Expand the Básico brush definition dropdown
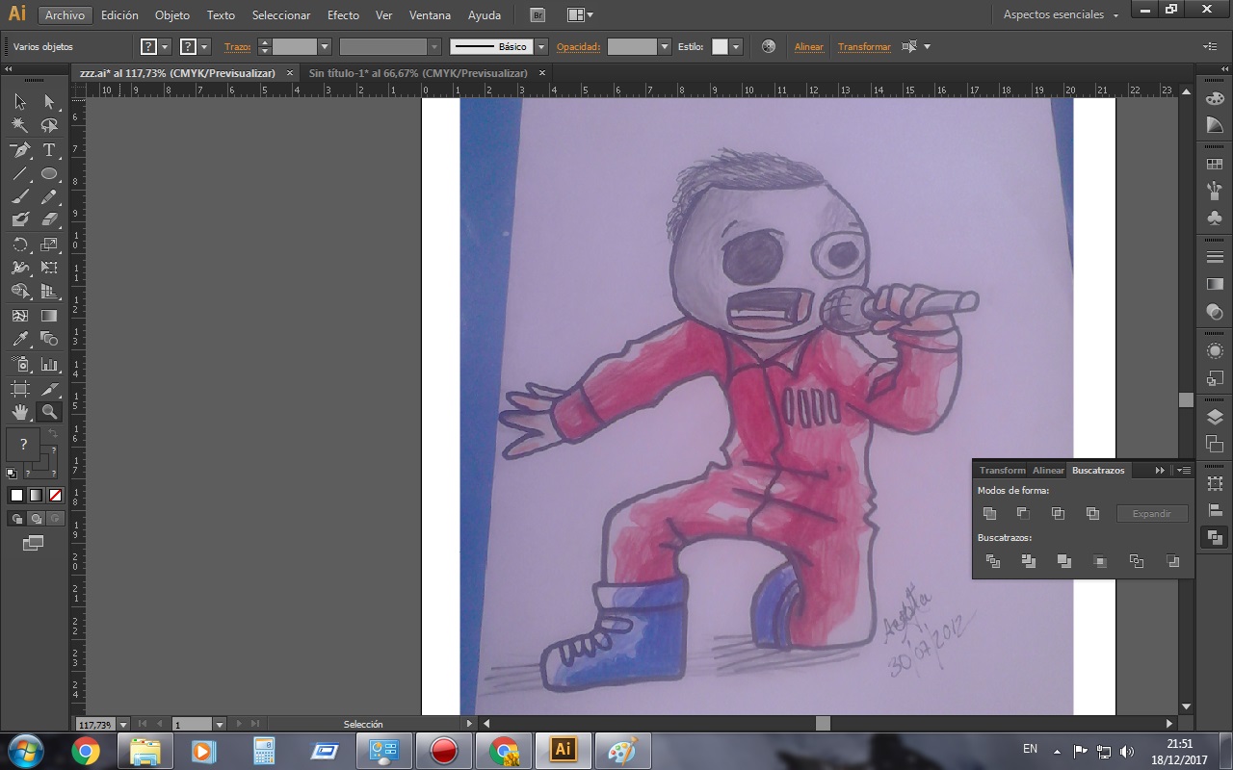 click(x=541, y=46)
